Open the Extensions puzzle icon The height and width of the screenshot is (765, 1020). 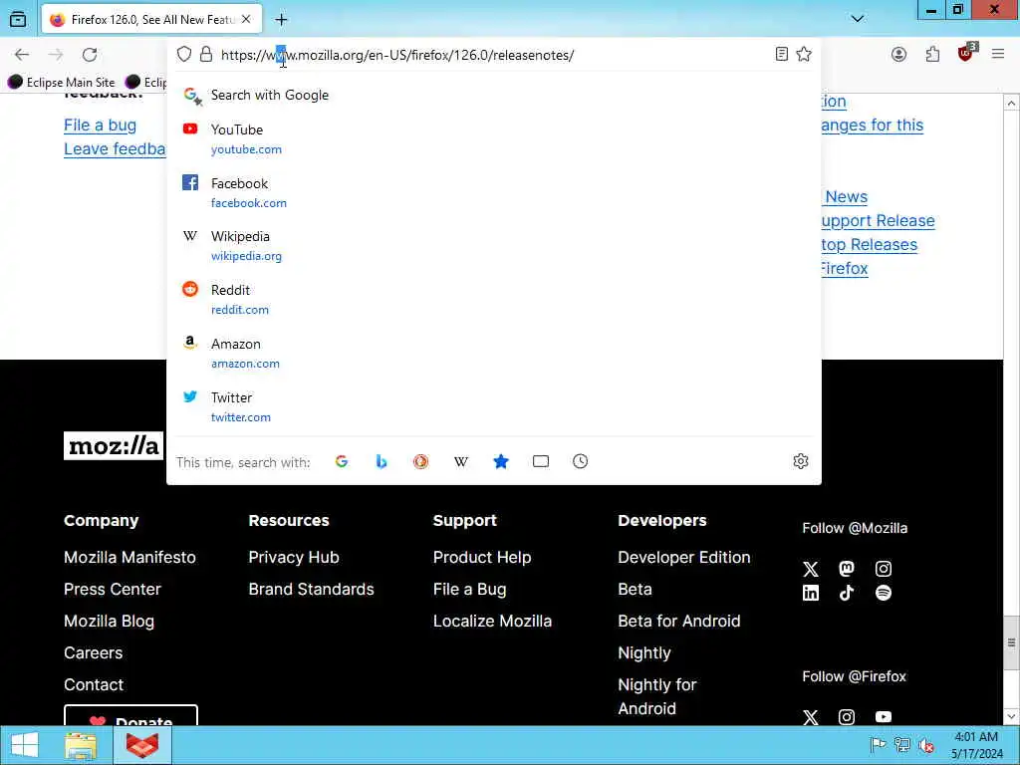(932, 55)
